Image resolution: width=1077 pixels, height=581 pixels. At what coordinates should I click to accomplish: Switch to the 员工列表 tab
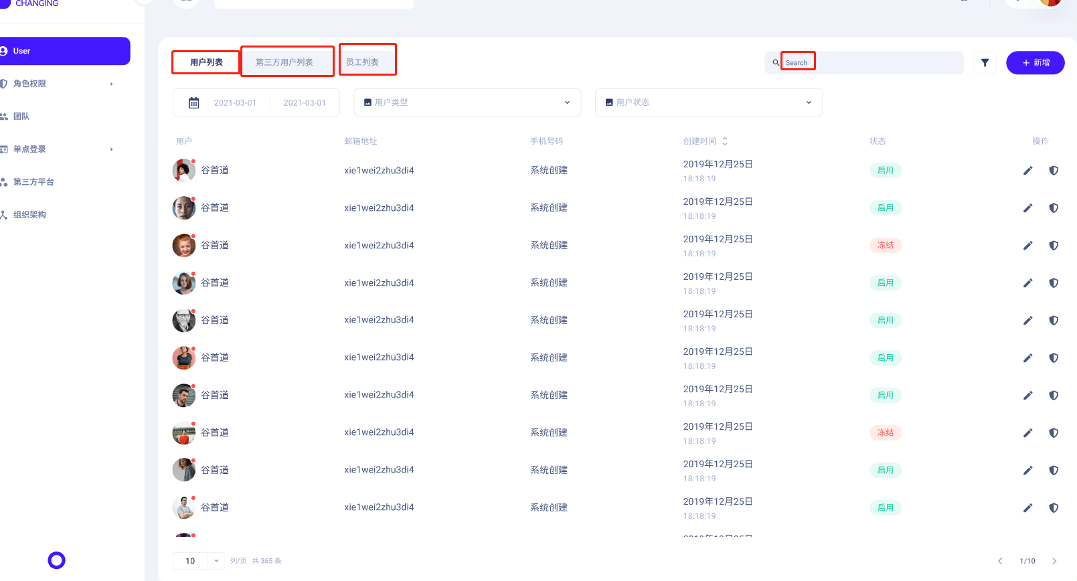click(363, 62)
